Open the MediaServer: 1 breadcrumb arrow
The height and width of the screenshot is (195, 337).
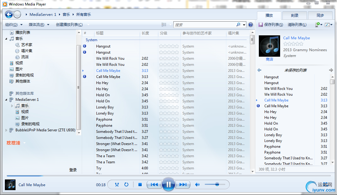click(59, 14)
